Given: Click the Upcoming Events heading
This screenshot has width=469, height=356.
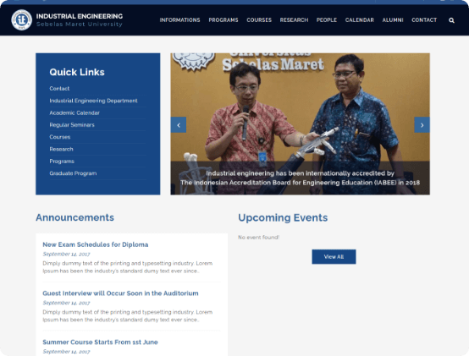Looking at the screenshot, I should 283,217.
